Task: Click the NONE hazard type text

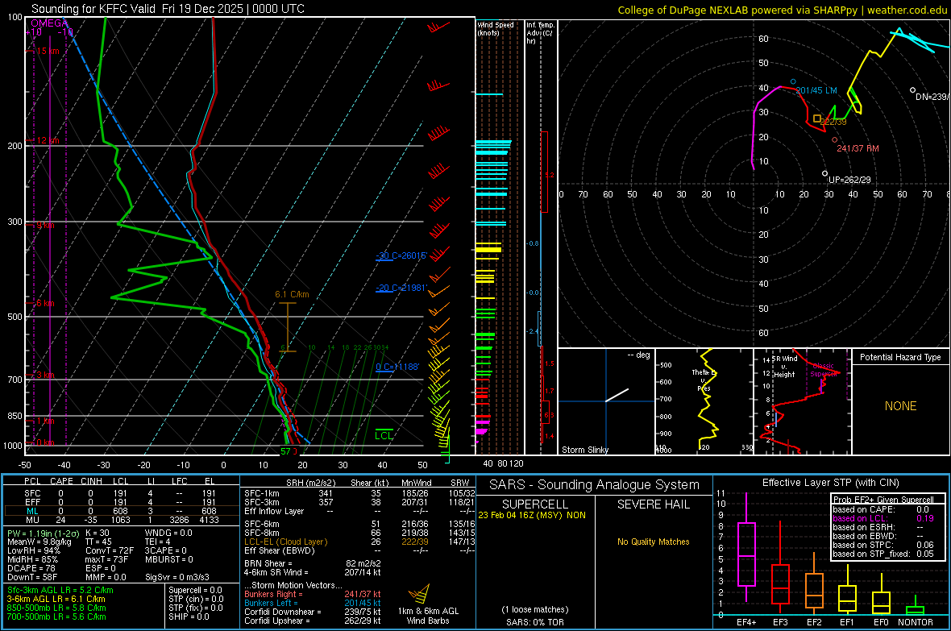Action: (900, 406)
